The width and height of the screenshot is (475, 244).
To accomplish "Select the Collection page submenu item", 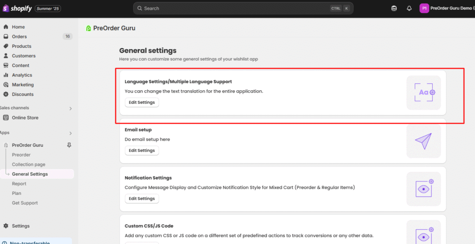I will (28, 164).
